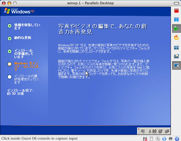Select the '動的な更新' step radio
The width and height of the screenshot is (181, 141).
[x=10, y=38]
